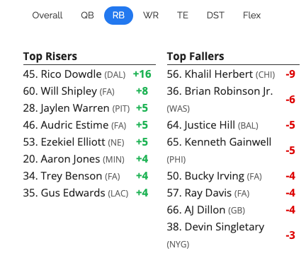Click Devin Singletary in Top Fallers
This screenshot has width=306, height=258.
click(225, 227)
